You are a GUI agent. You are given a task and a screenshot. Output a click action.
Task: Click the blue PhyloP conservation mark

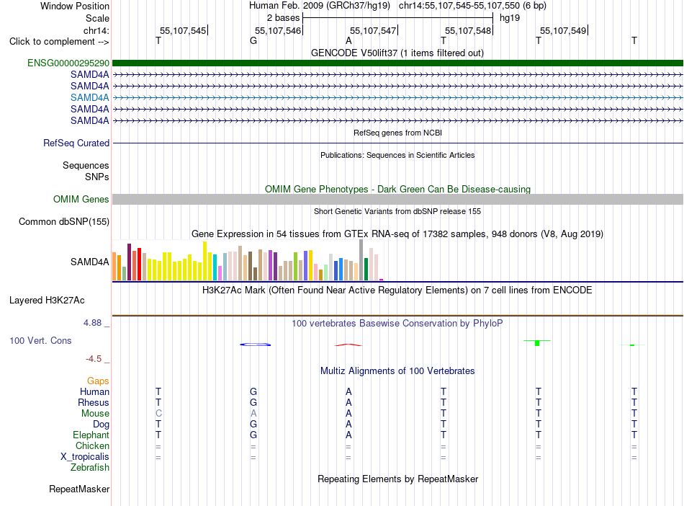[255, 345]
